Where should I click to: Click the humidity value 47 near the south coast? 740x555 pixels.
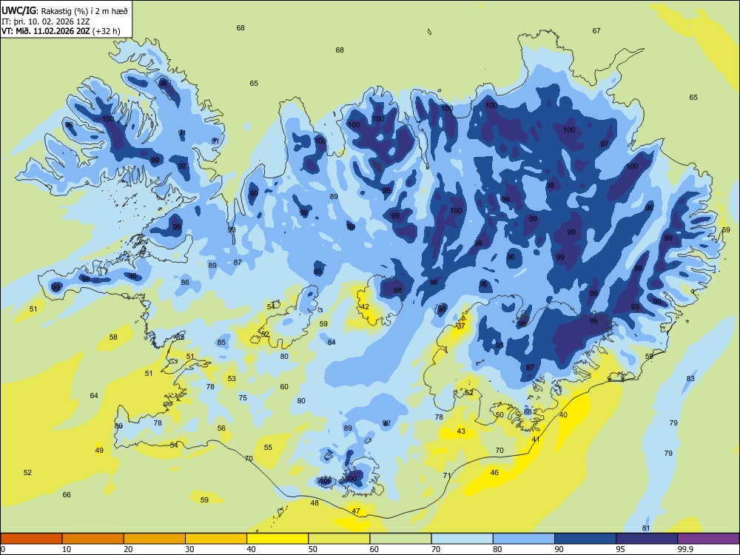click(x=356, y=511)
